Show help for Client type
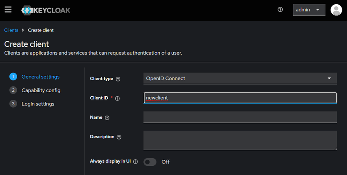Screen dimensions: 347x175 (x=118, y=79)
